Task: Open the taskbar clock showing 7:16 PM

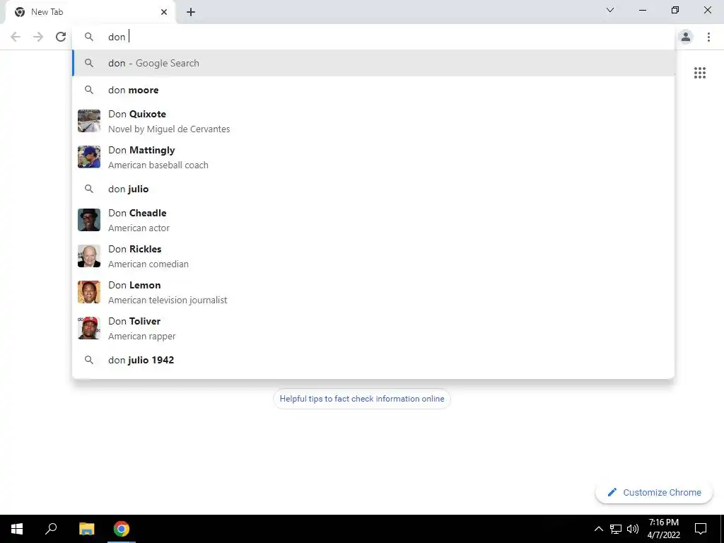Action: (x=663, y=529)
